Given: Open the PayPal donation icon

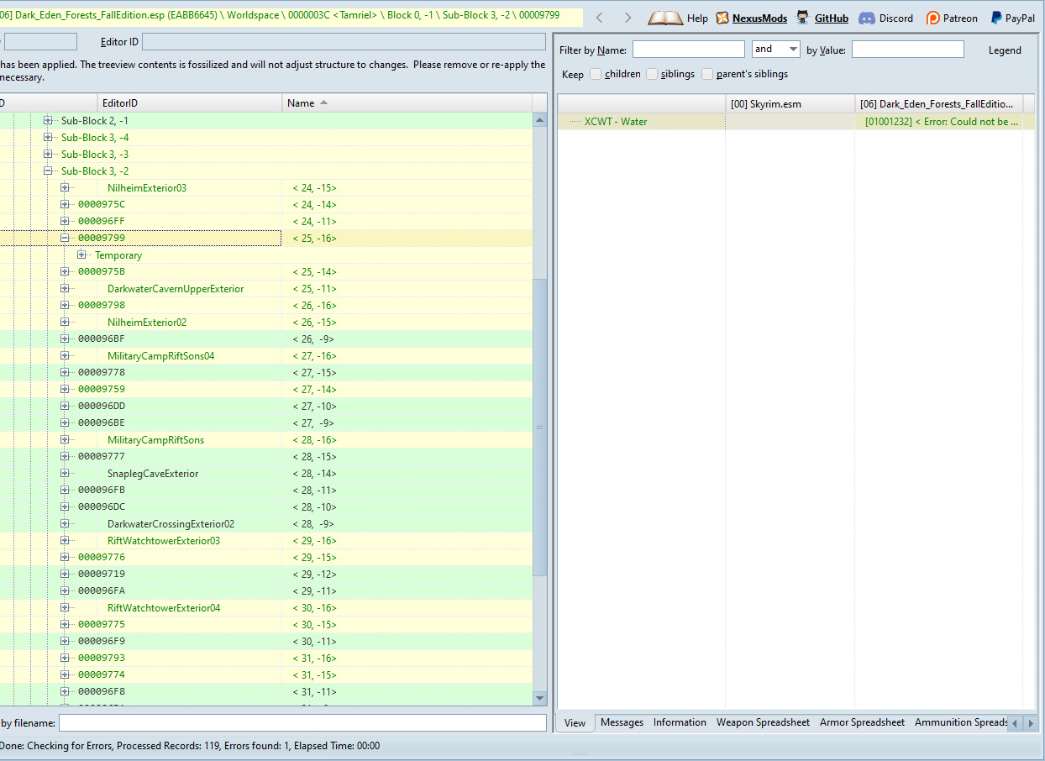Looking at the screenshot, I should pos(995,18).
